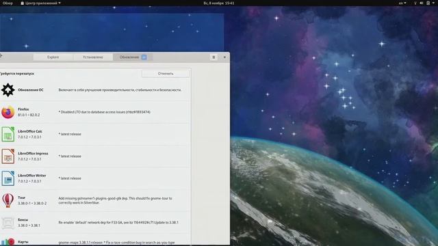Click the Firefox app icon
The image size is (438, 246).
8,112
